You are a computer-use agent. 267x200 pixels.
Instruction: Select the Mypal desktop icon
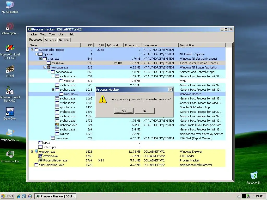pyautogui.click(x=10, y=71)
